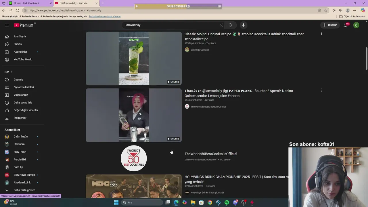Click the Oluştur create button

tap(330, 25)
